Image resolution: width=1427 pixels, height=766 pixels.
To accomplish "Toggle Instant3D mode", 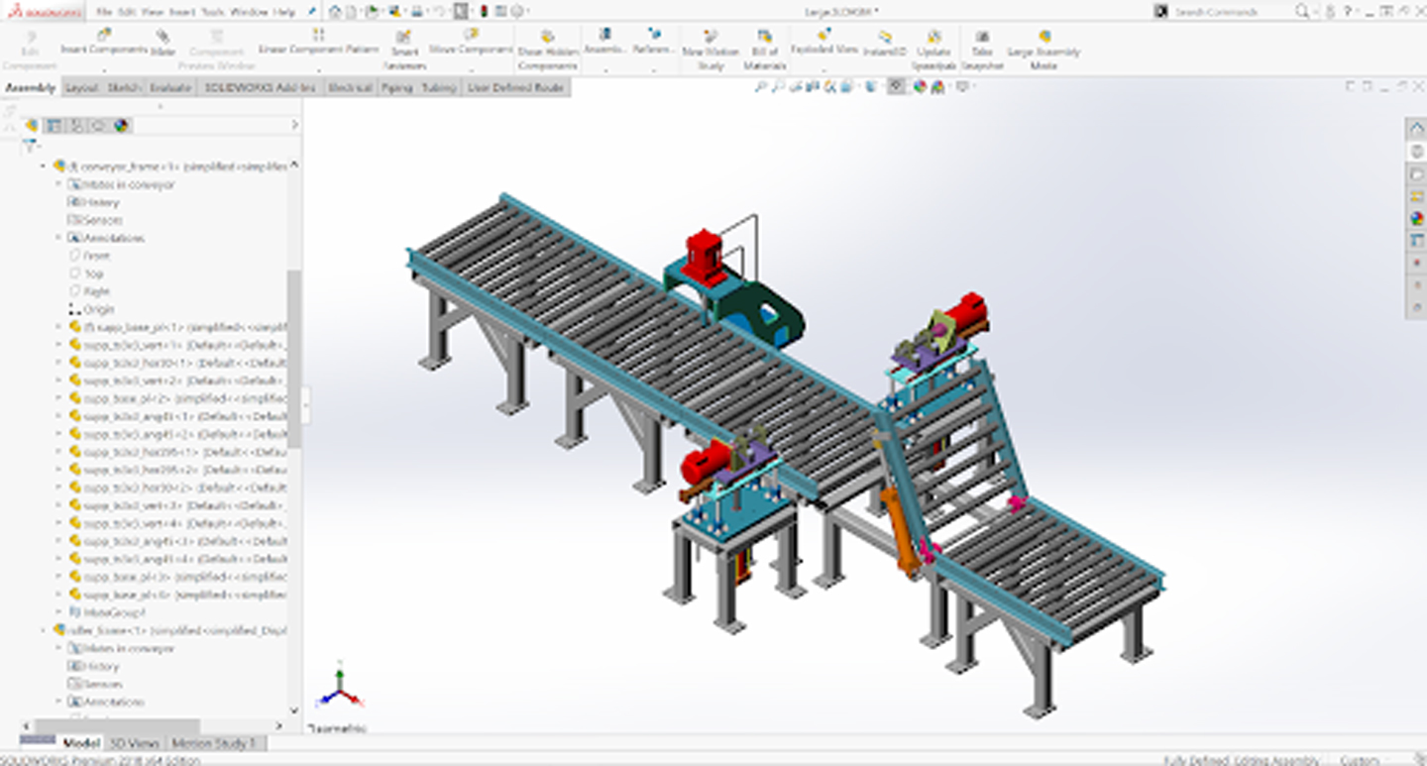I will coord(884,43).
